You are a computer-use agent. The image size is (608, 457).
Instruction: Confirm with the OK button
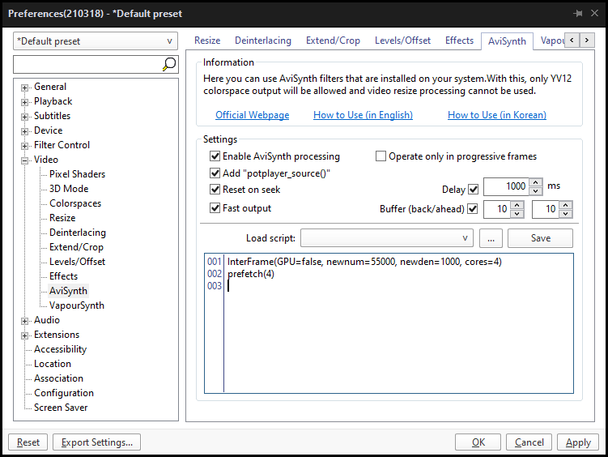[x=478, y=442]
